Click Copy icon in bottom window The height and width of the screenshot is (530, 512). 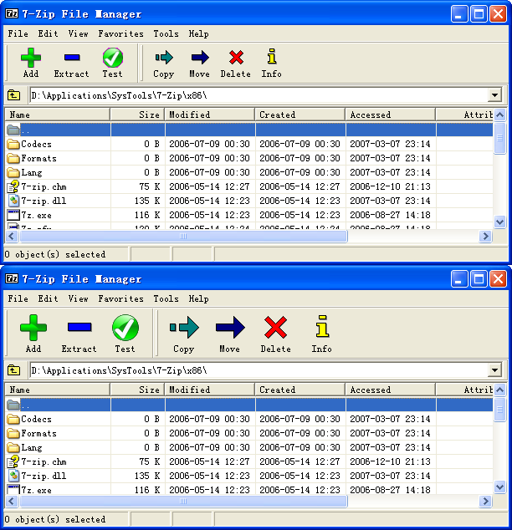pos(184,327)
